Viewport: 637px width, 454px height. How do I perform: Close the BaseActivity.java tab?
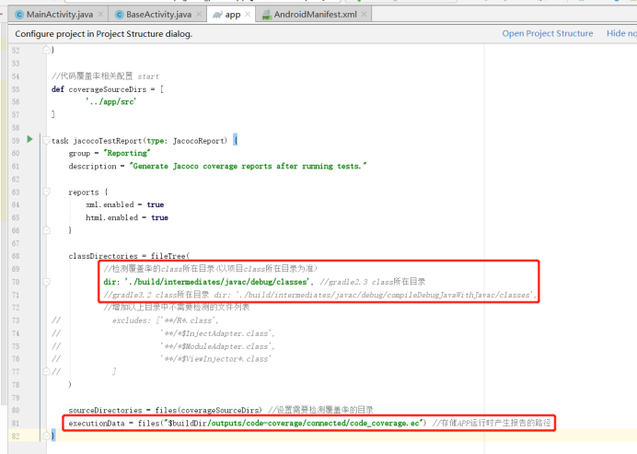click(199, 14)
